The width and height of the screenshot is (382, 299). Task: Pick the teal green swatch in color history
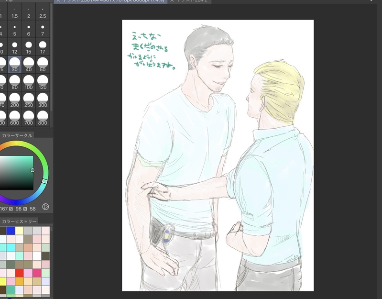[11, 290]
